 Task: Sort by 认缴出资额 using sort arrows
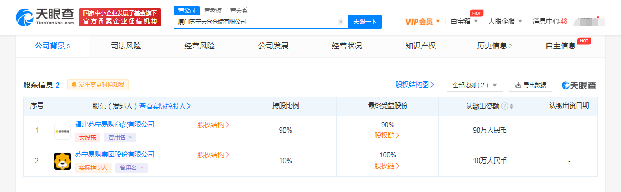(511, 106)
